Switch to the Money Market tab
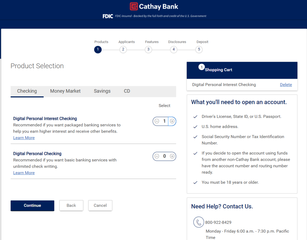307x240 pixels. 65,91
